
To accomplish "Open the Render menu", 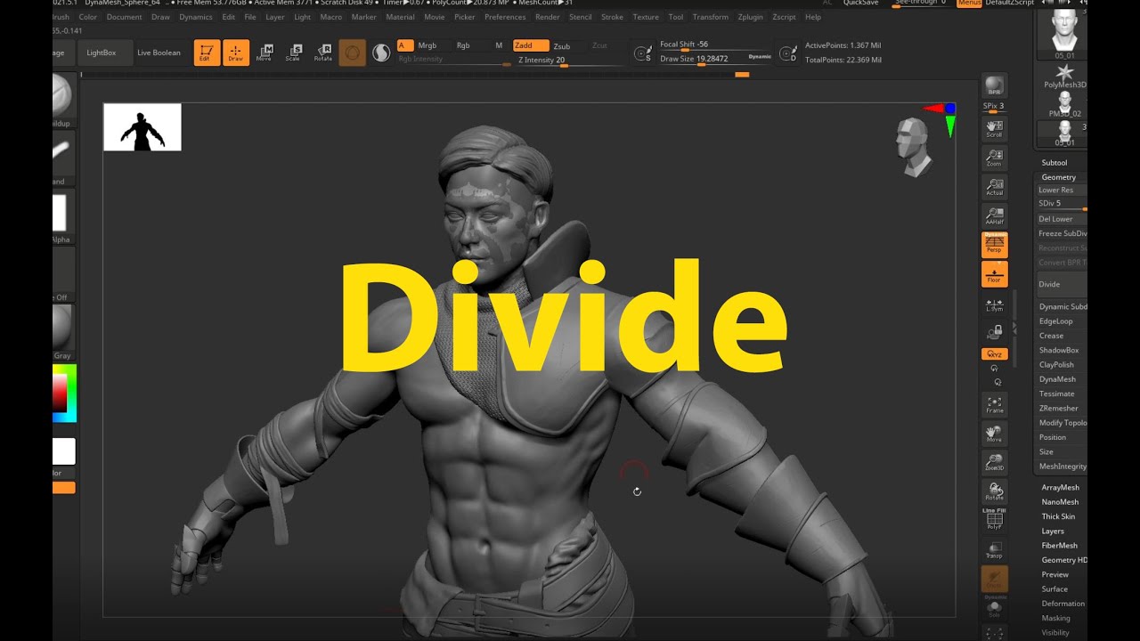I will 548,17.
